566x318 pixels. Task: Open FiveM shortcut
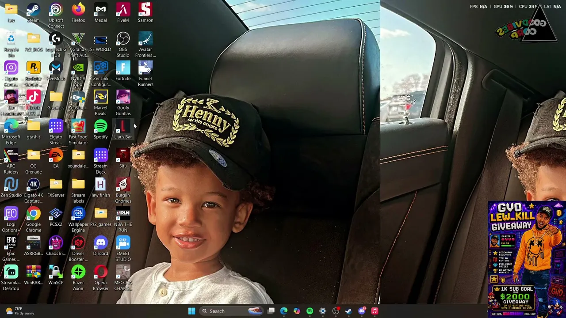(x=123, y=13)
